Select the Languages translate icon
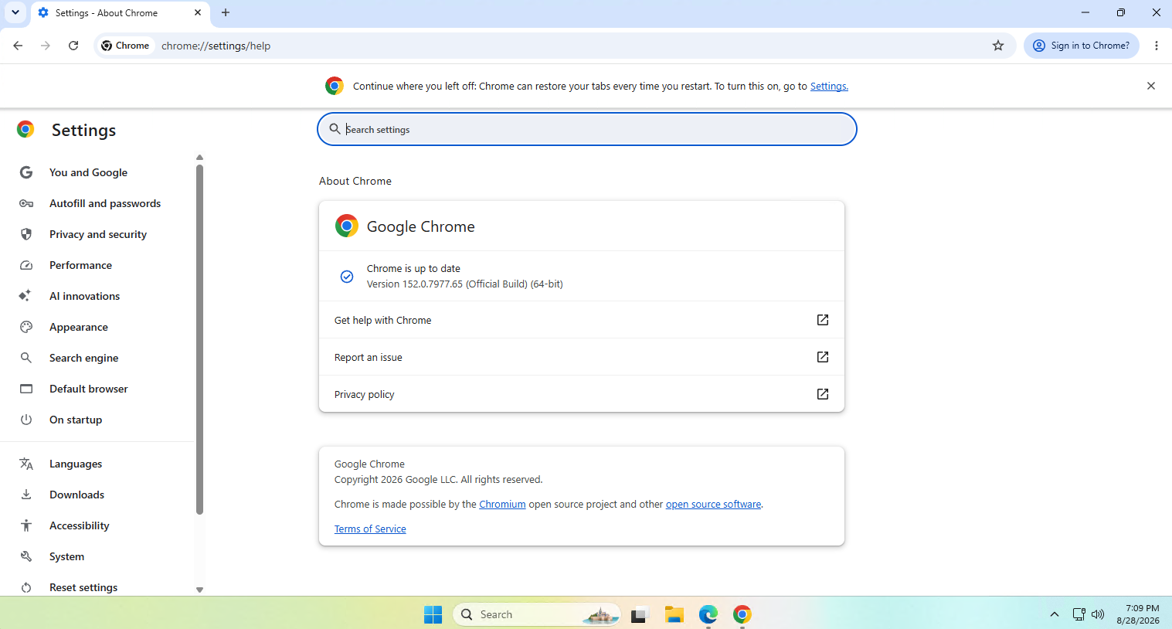1172x629 pixels. click(x=26, y=464)
